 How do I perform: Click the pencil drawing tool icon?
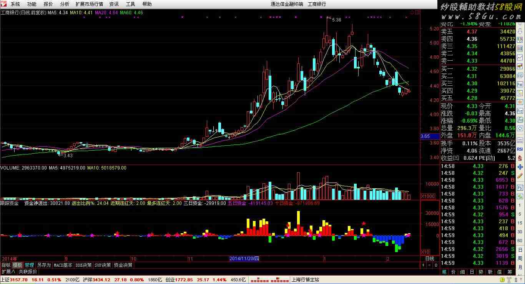pos(520,176)
